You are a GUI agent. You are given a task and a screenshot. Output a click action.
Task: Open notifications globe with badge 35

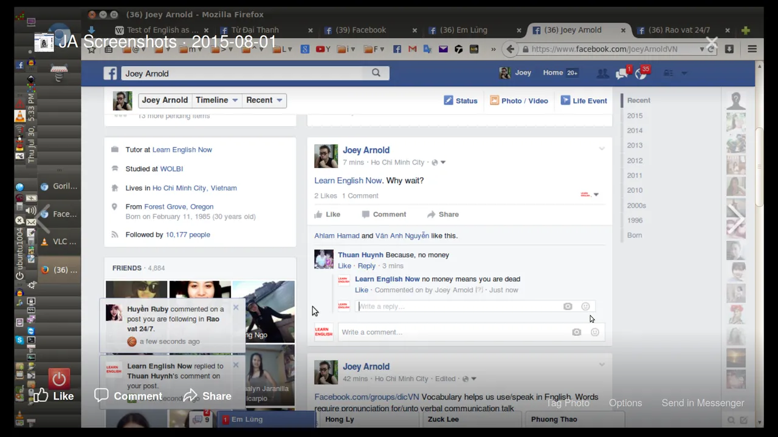641,73
